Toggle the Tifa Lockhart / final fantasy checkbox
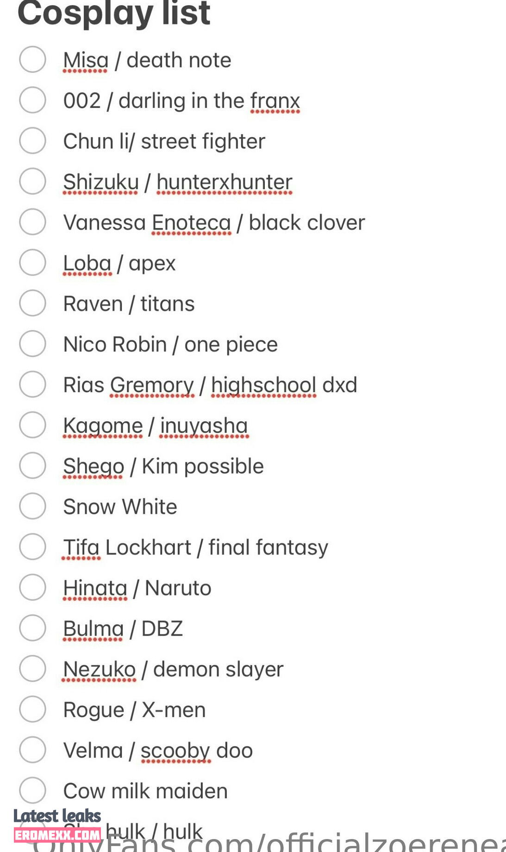The image size is (506, 852). pos(32,546)
